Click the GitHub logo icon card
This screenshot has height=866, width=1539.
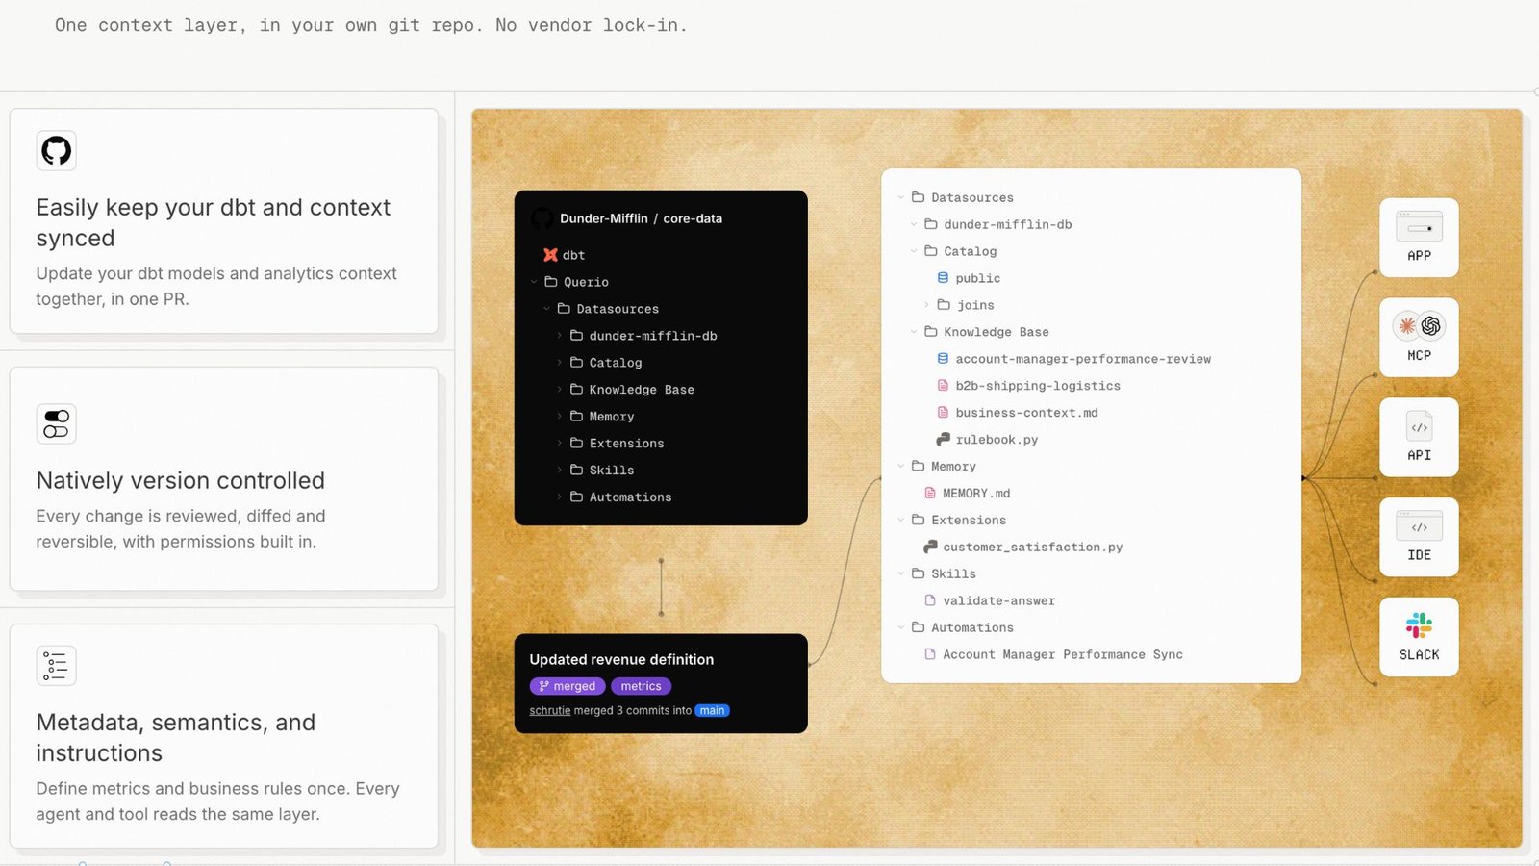tap(56, 150)
